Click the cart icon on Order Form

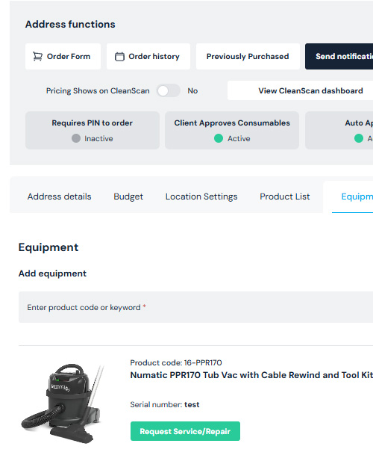[37, 56]
